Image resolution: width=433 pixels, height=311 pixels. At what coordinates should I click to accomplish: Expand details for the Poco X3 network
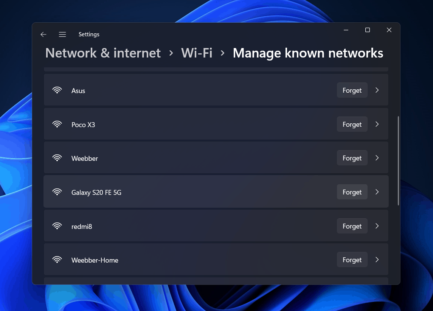(x=377, y=124)
